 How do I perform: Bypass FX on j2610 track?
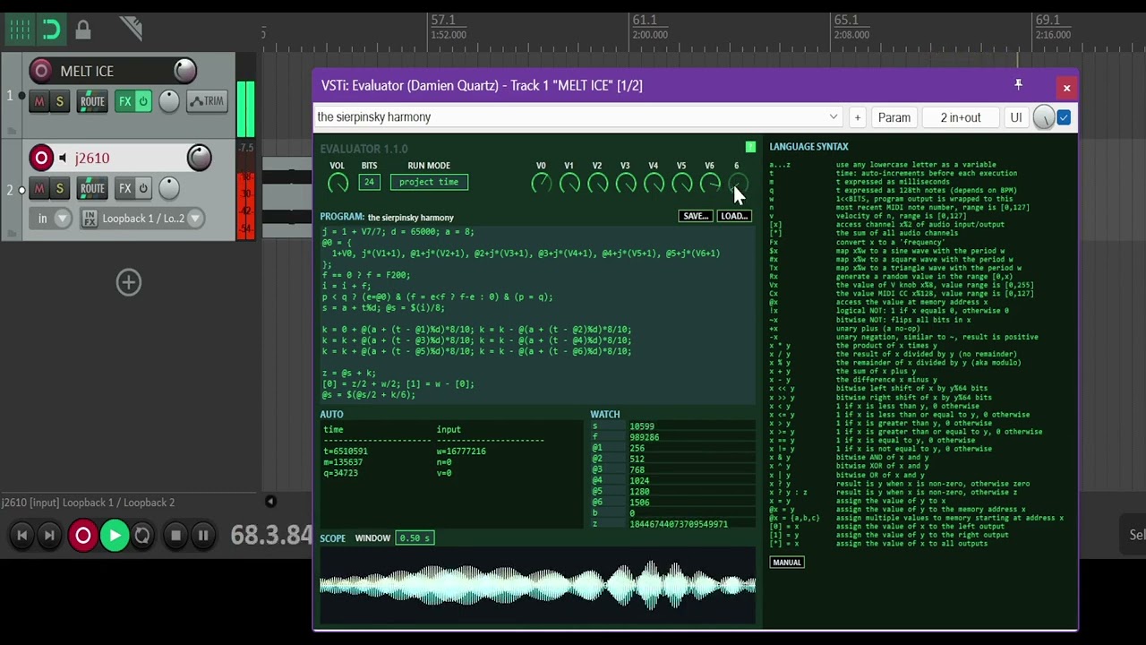(143, 188)
